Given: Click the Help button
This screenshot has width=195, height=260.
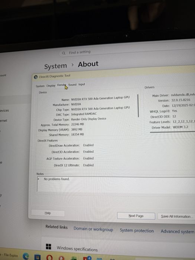Looking at the screenshot, I should (x=48, y=213).
